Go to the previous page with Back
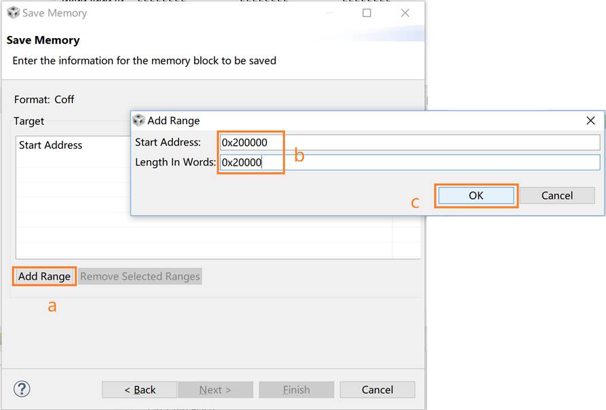The height and width of the screenshot is (410, 606). [140, 390]
